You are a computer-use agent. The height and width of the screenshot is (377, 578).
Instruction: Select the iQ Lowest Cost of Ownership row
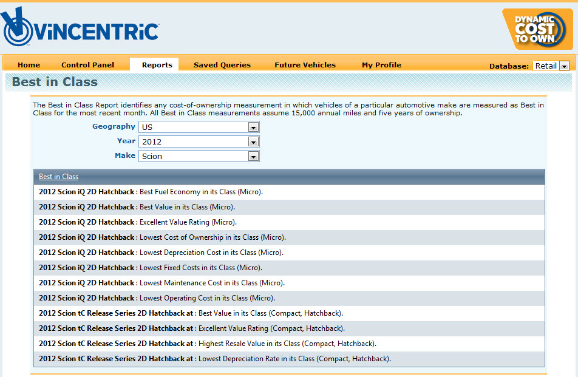289,237
